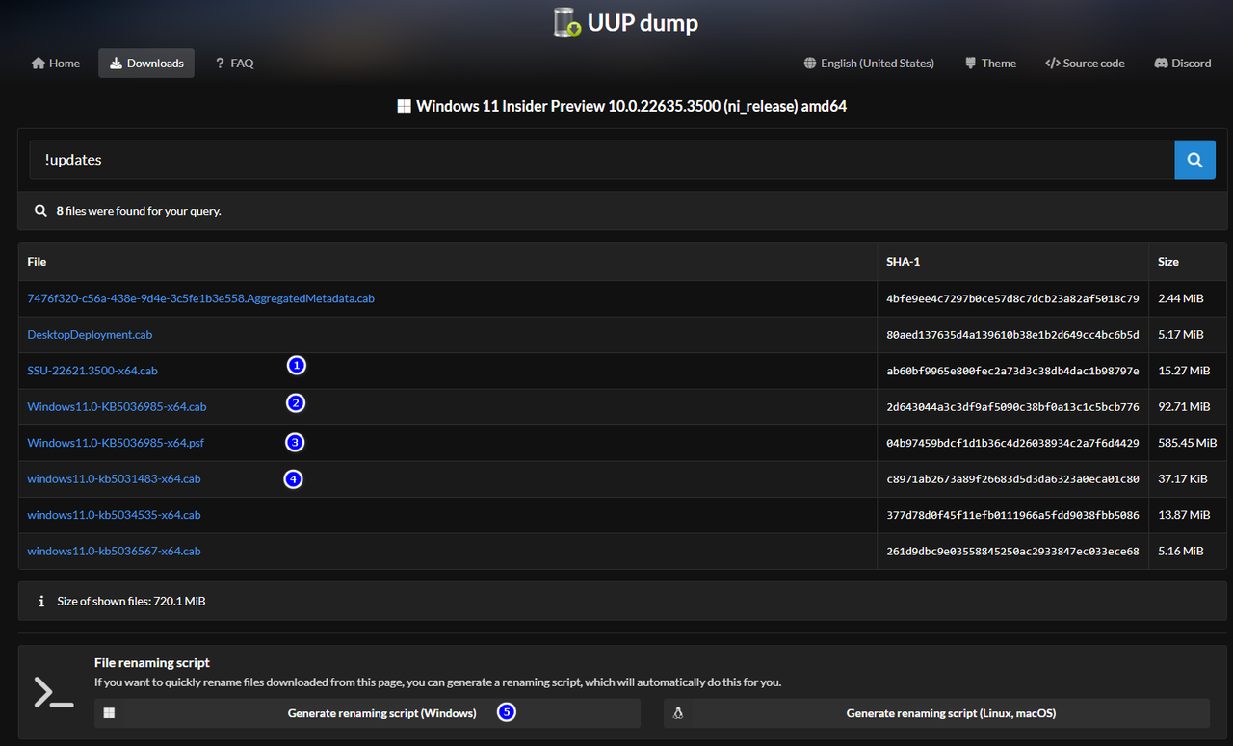1233x746 pixels.
Task: Open the Theme menu
Action: [x=990, y=64]
